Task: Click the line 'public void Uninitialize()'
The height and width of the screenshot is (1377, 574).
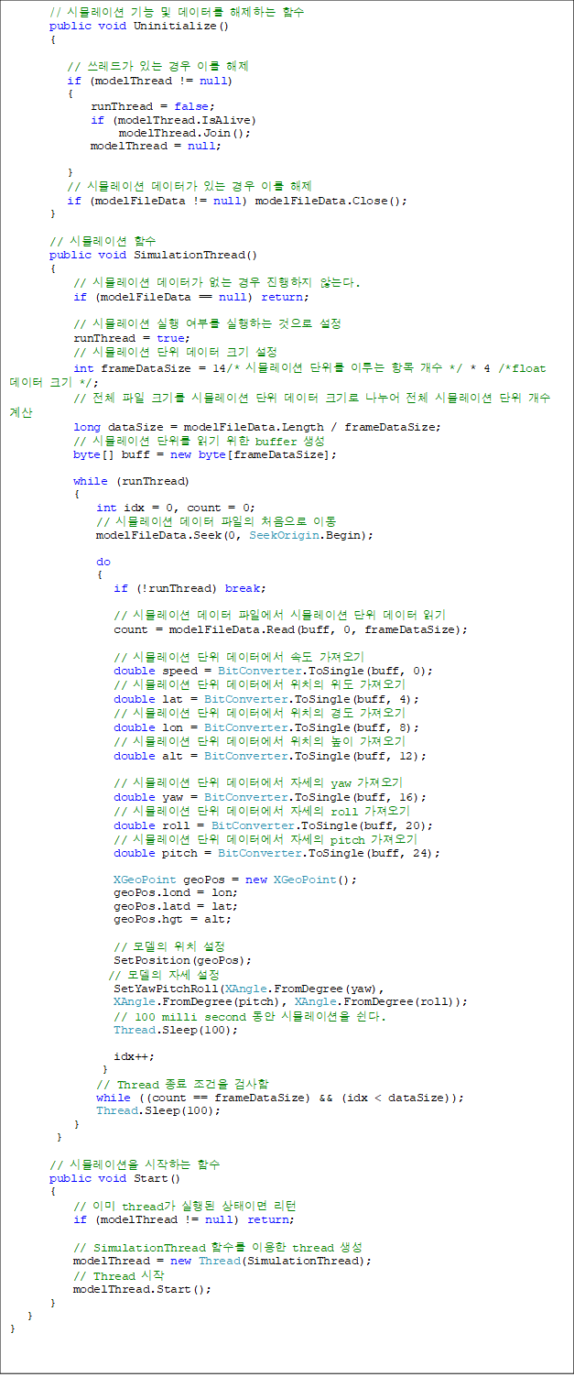Action: point(138,26)
